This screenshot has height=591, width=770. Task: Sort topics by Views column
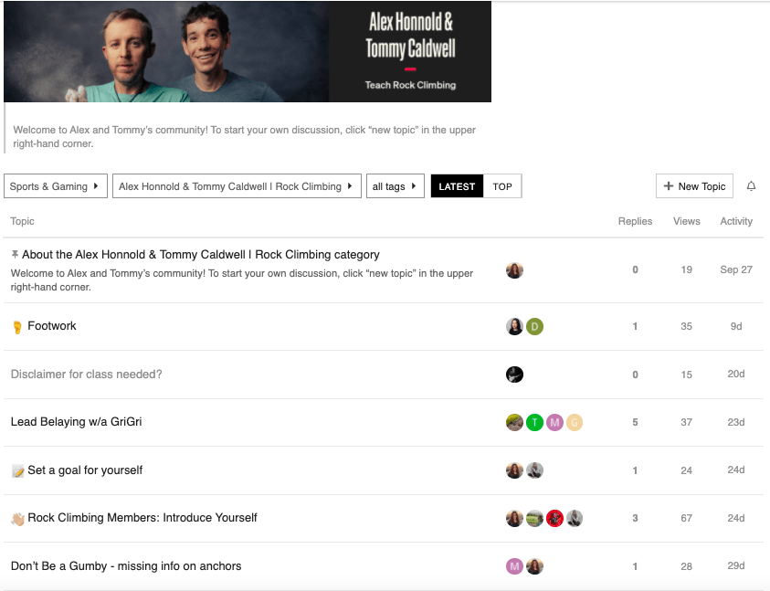tap(687, 221)
